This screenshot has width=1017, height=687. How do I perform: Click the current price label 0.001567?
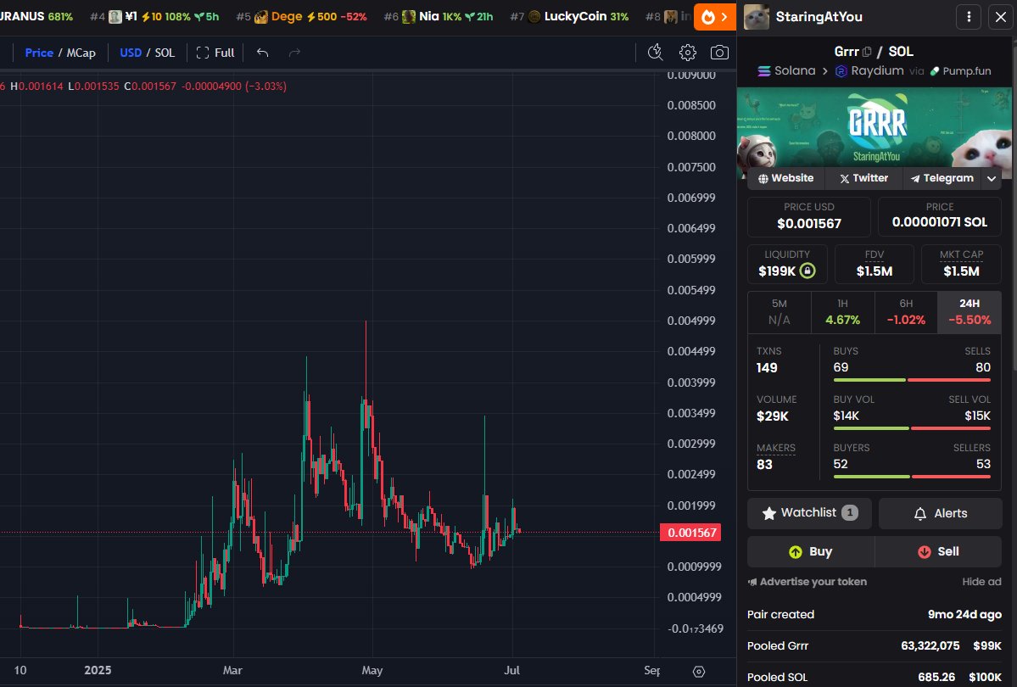690,533
